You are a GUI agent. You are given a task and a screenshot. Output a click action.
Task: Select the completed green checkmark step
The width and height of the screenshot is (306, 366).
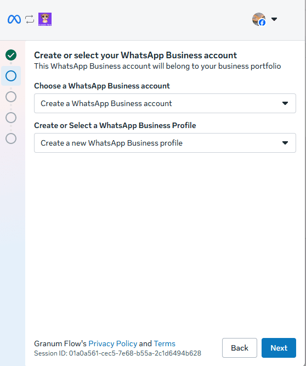coord(11,55)
